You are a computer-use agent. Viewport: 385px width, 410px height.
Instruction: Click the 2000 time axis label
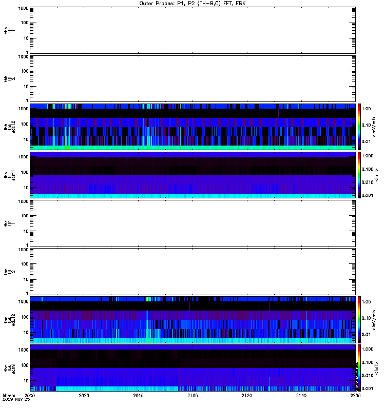pos(30,395)
